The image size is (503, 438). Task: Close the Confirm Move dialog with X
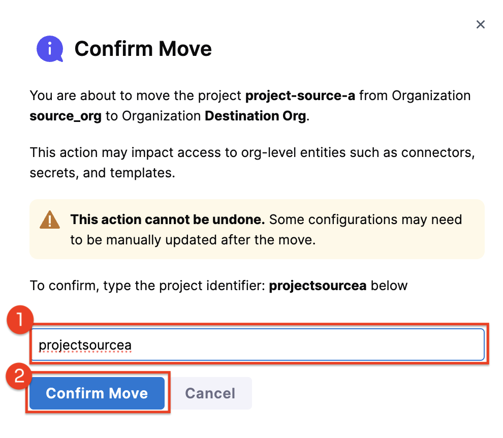click(x=480, y=24)
